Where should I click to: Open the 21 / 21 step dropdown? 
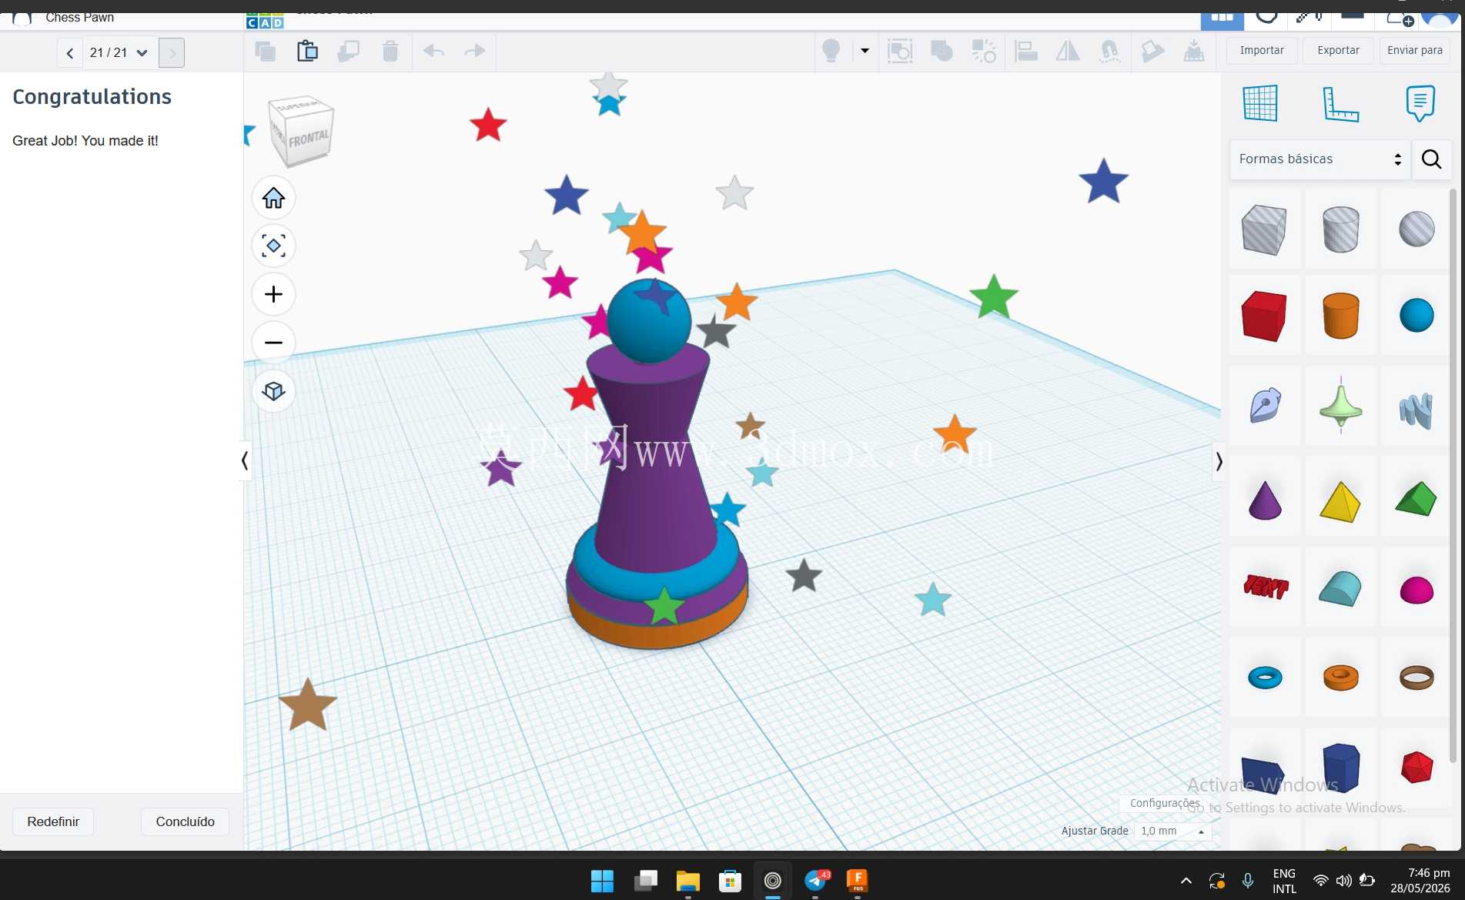pyautogui.click(x=119, y=53)
